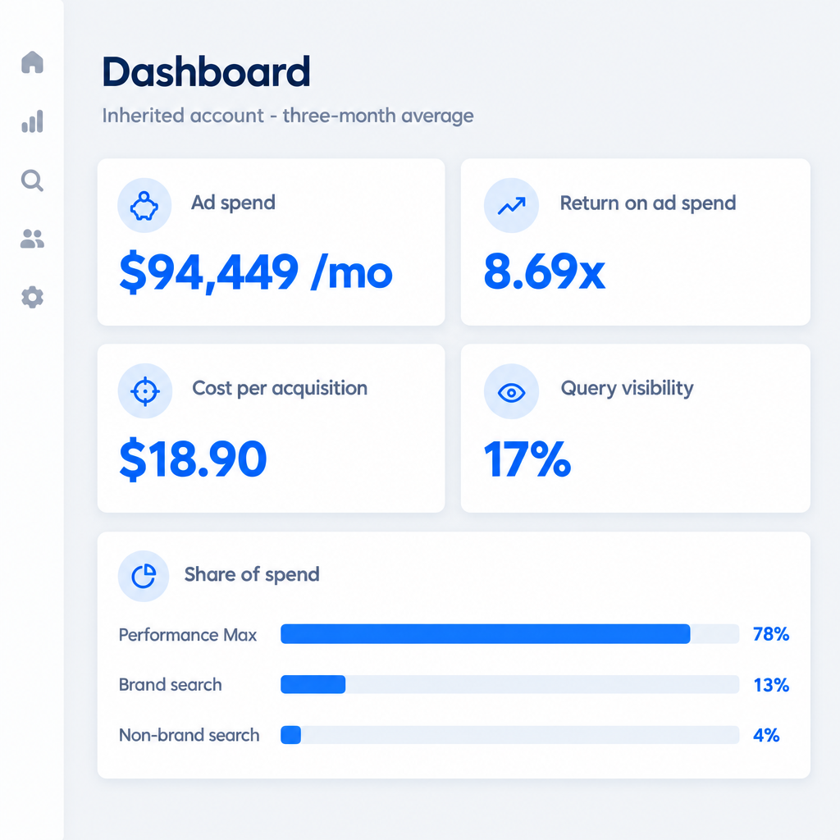Screen dimensions: 840x840
Task: Click the 'Performance Max' row label
Action: point(188,635)
